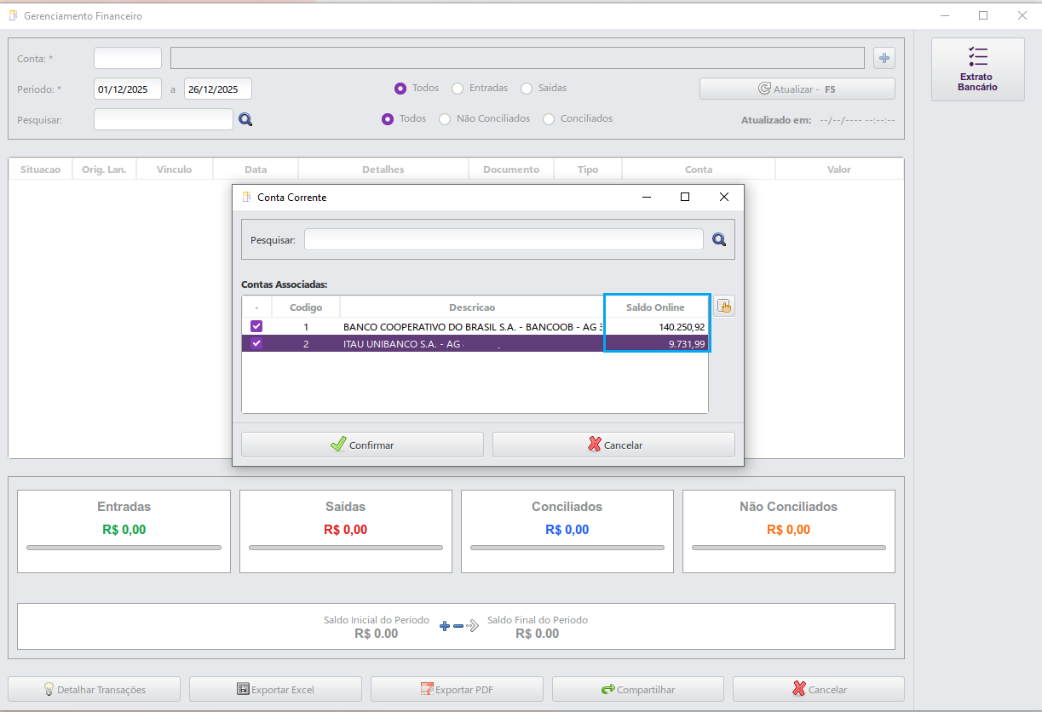Click the Situacao column header in main grid
This screenshot has height=712, width=1042.
click(41, 169)
